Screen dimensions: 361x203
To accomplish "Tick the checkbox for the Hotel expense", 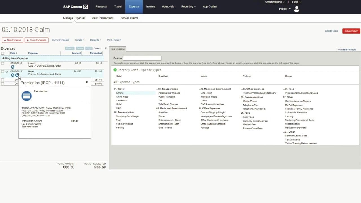I will click(x=3, y=72).
